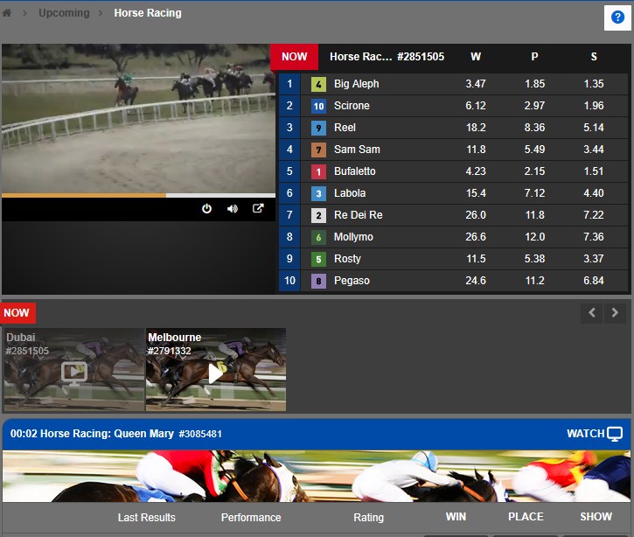
Task: Click the monitor icon beside WATCH
Action: click(615, 434)
